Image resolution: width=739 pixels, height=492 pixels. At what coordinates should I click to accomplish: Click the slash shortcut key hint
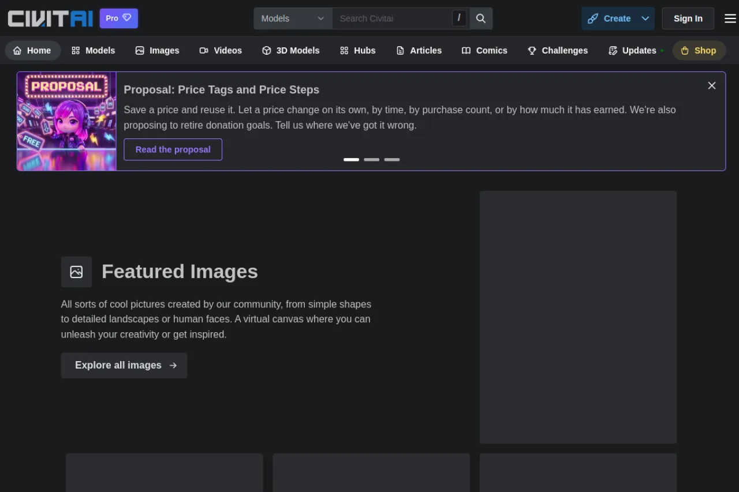(459, 18)
